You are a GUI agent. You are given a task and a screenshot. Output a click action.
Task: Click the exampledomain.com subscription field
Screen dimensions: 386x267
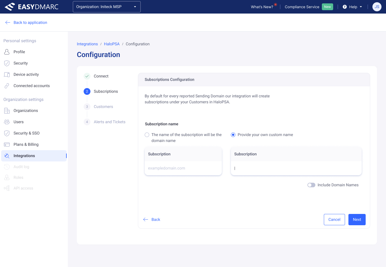[x=183, y=168]
